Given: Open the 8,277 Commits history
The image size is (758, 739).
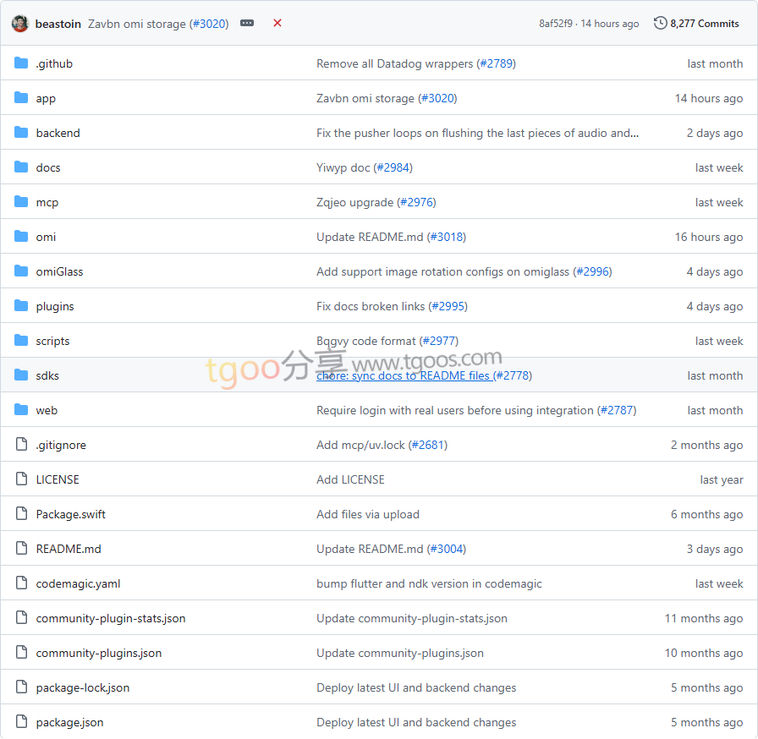Looking at the screenshot, I should [x=704, y=24].
